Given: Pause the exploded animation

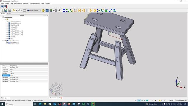Looking at the screenshot, I should pos(87,11).
